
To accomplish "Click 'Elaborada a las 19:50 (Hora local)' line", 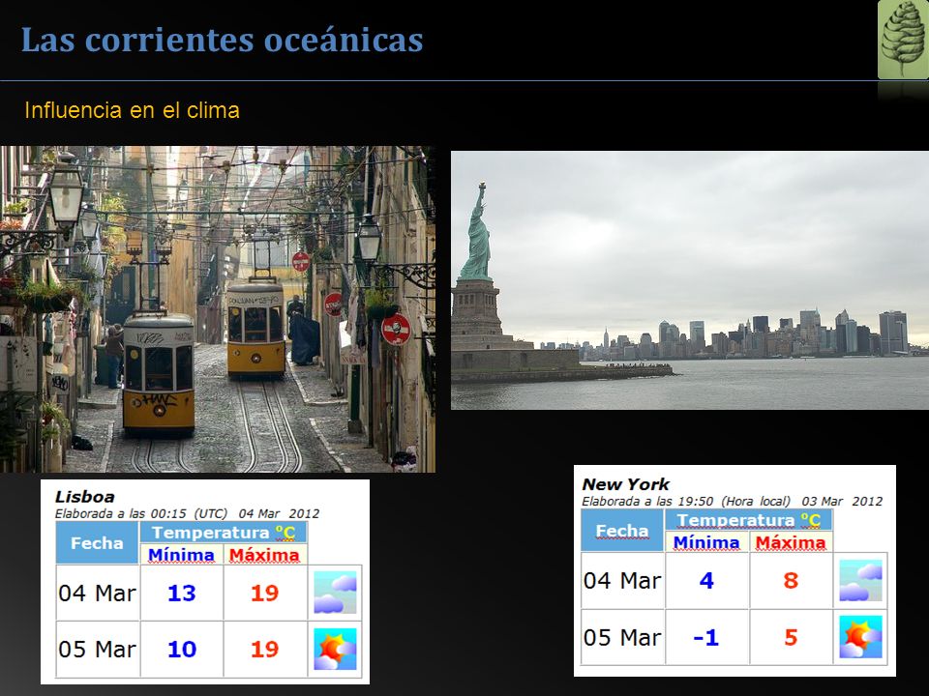I will (733, 502).
